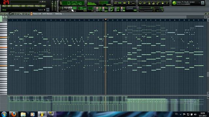
Task: Open the global snap (none) dropdown
Action: pos(132,8)
